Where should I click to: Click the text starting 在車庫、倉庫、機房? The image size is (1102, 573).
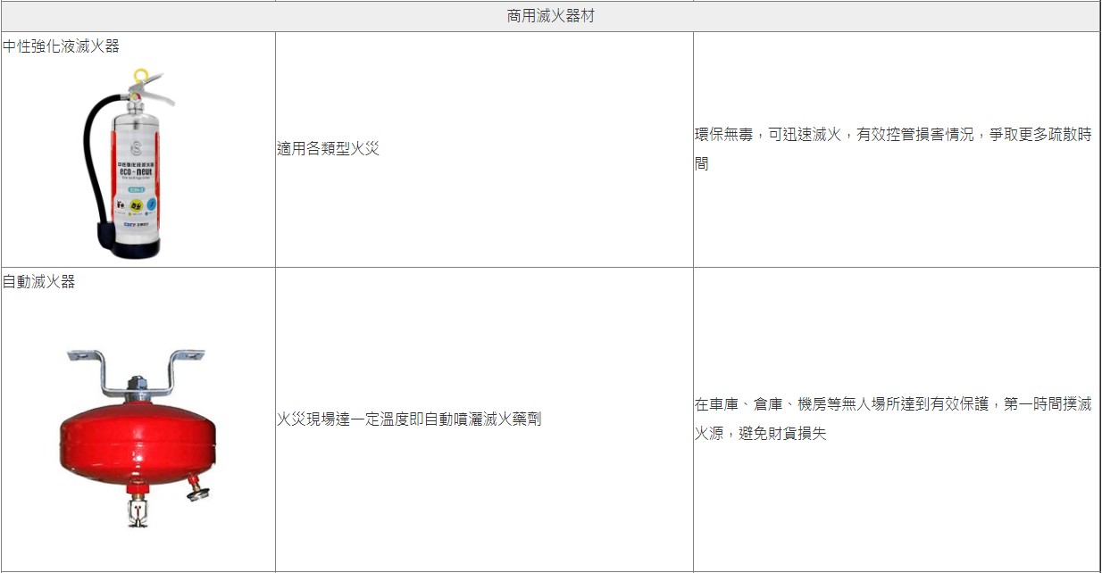coord(893,404)
